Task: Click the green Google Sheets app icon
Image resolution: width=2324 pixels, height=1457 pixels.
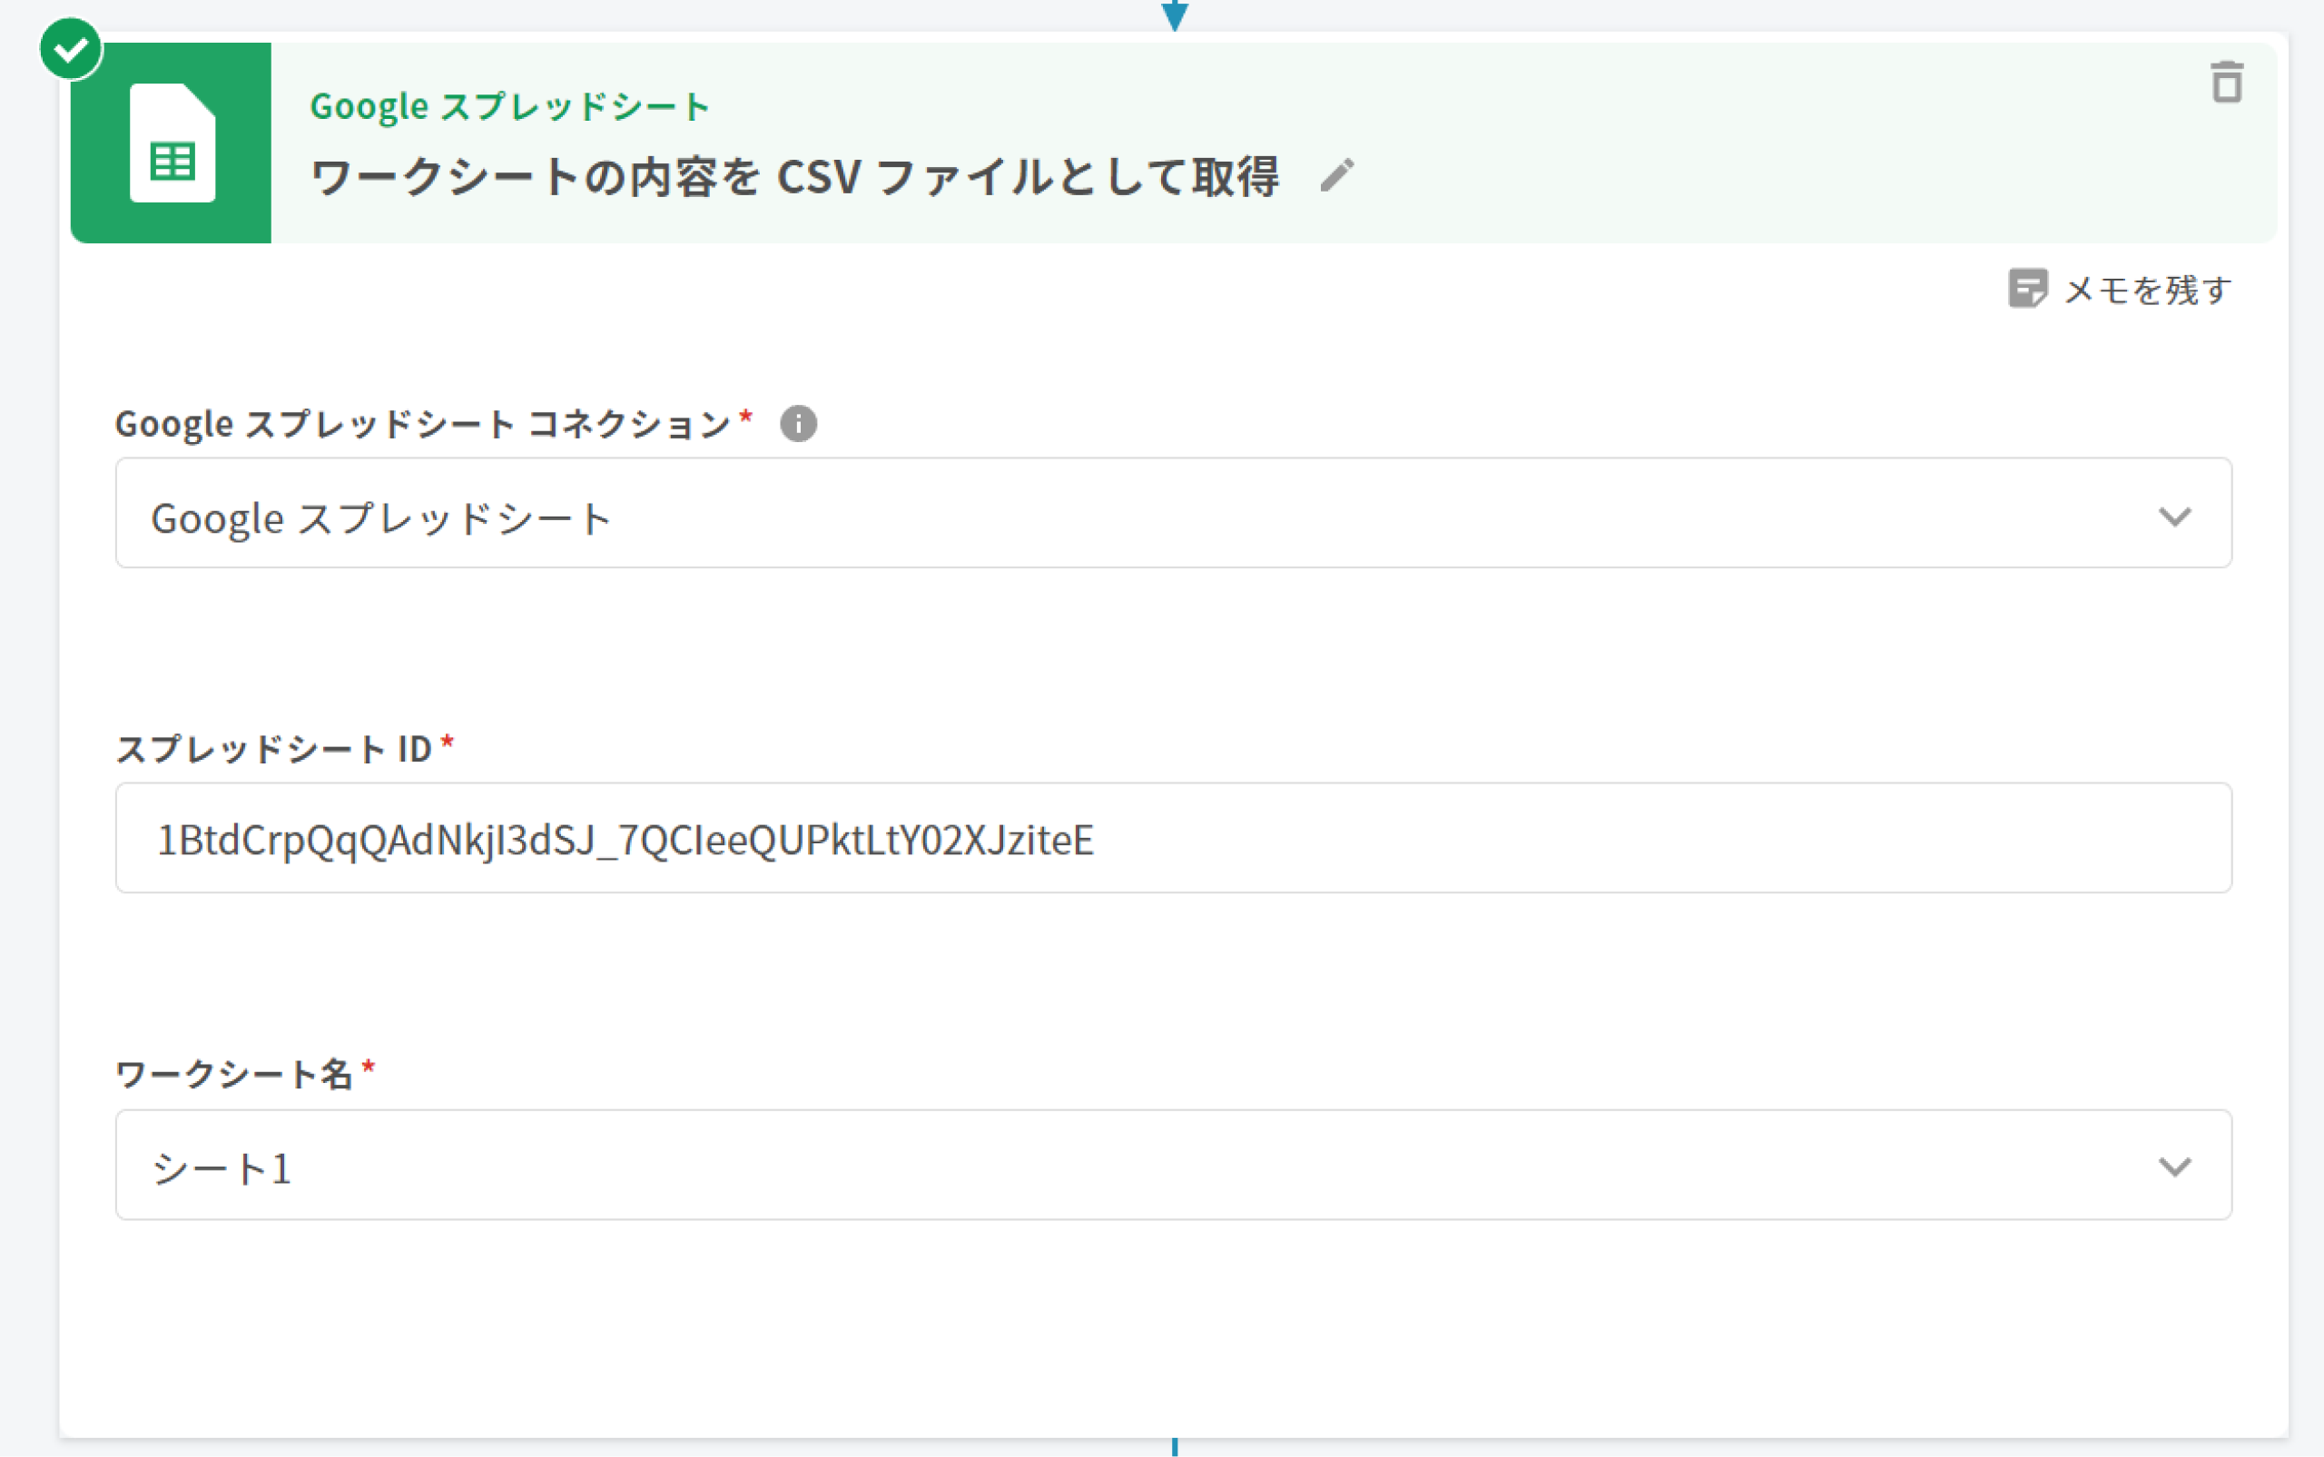Action: click(x=172, y=143)
